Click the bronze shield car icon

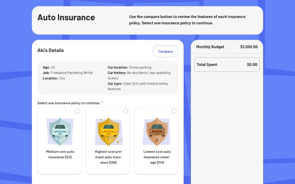(x=157, y=131)
